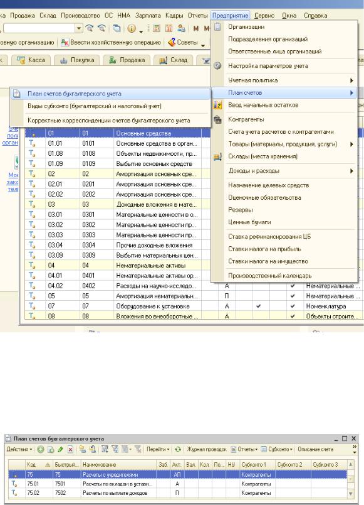Click the Журнал проводок button
Screen dimensions: 364x505
207,449
